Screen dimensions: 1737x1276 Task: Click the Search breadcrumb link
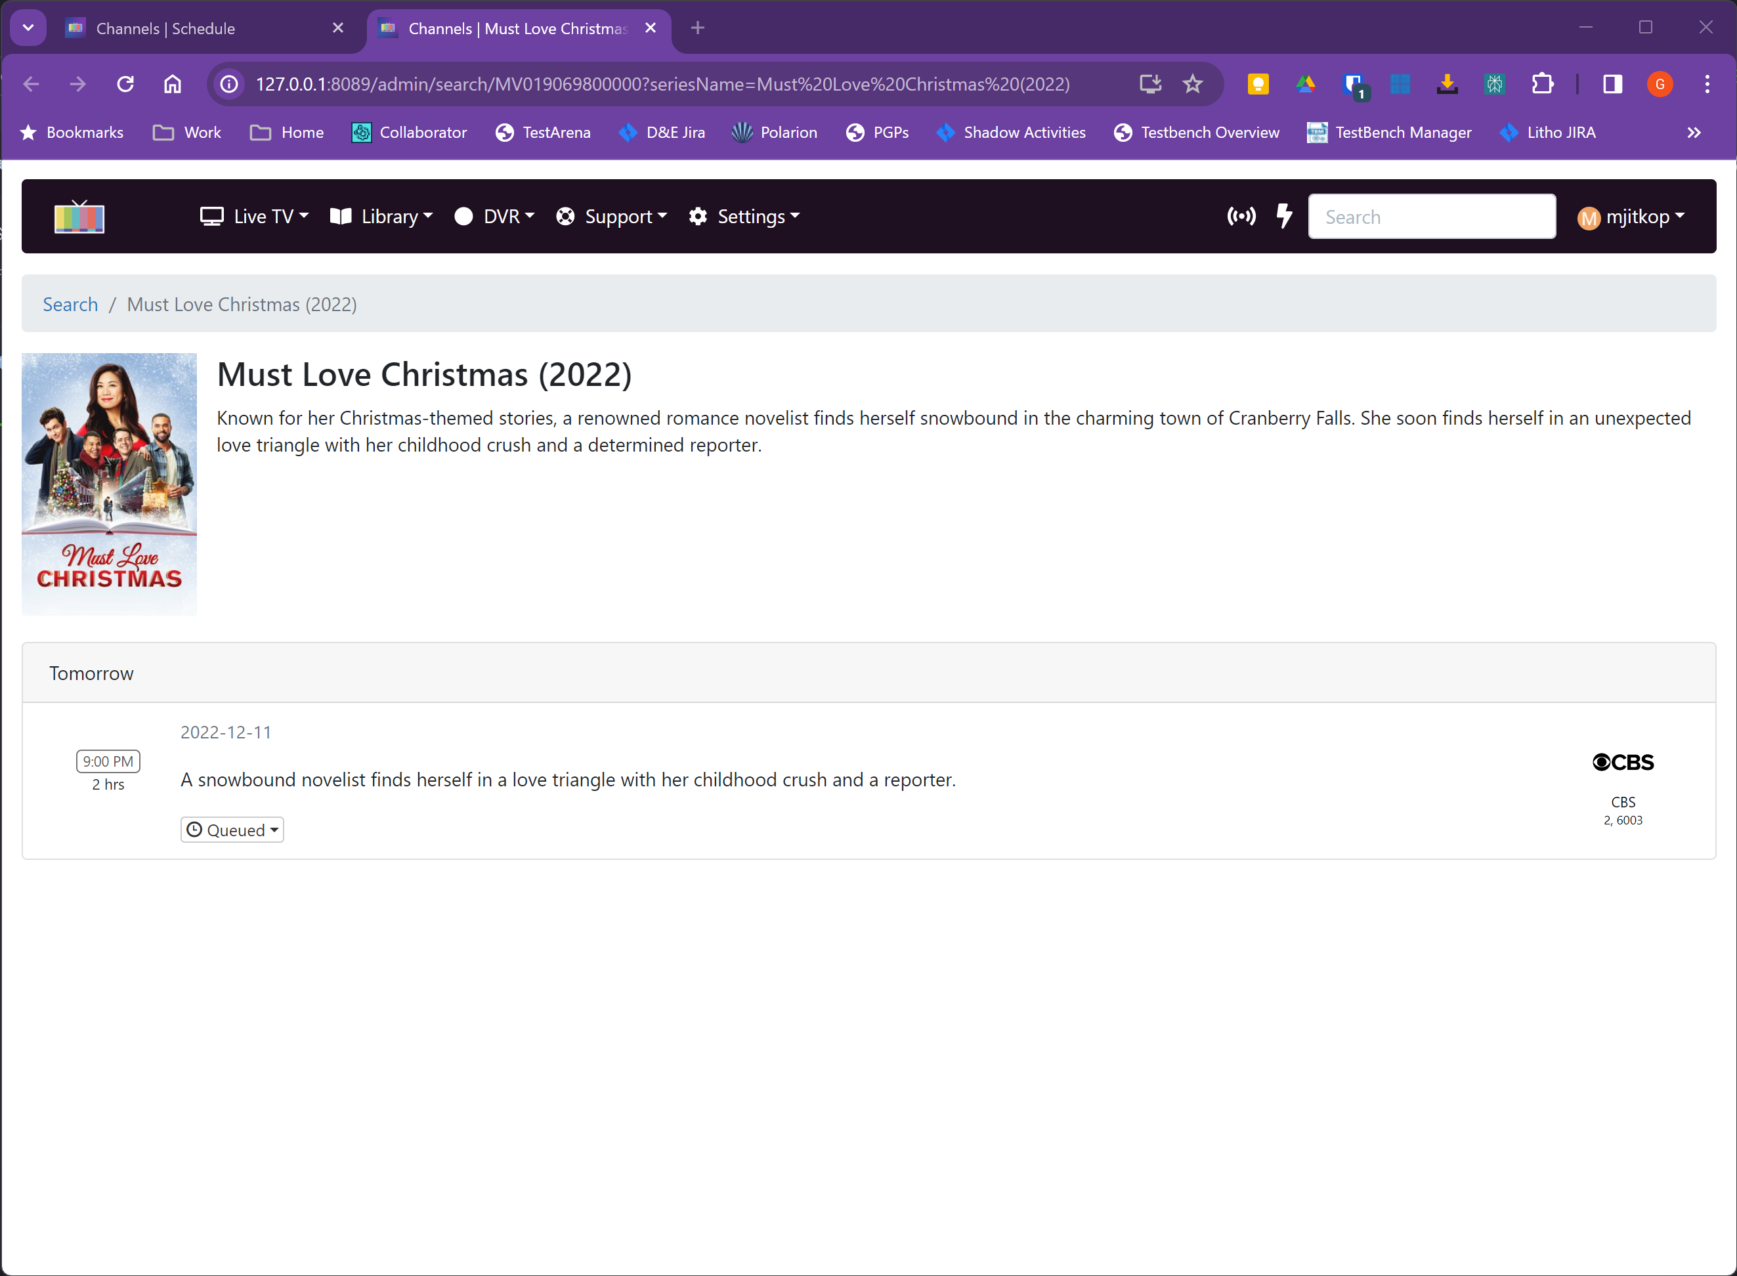point(70,305)
